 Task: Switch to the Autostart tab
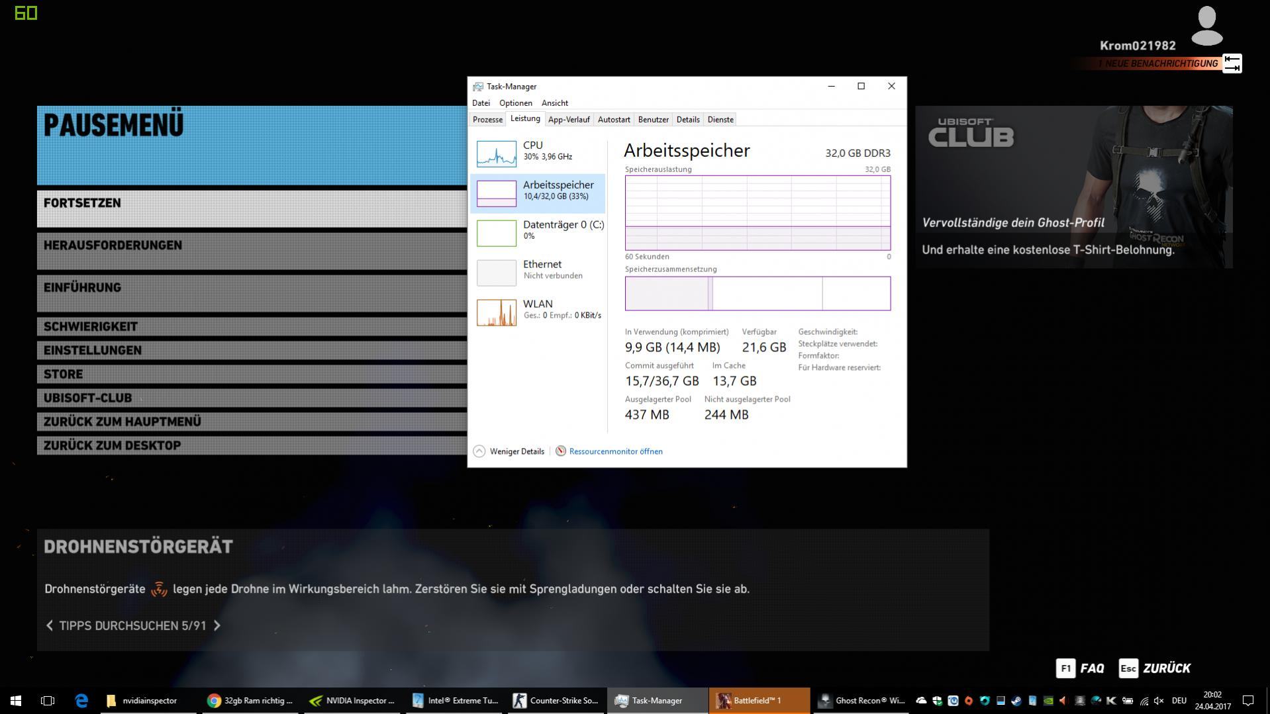point(614,120)
